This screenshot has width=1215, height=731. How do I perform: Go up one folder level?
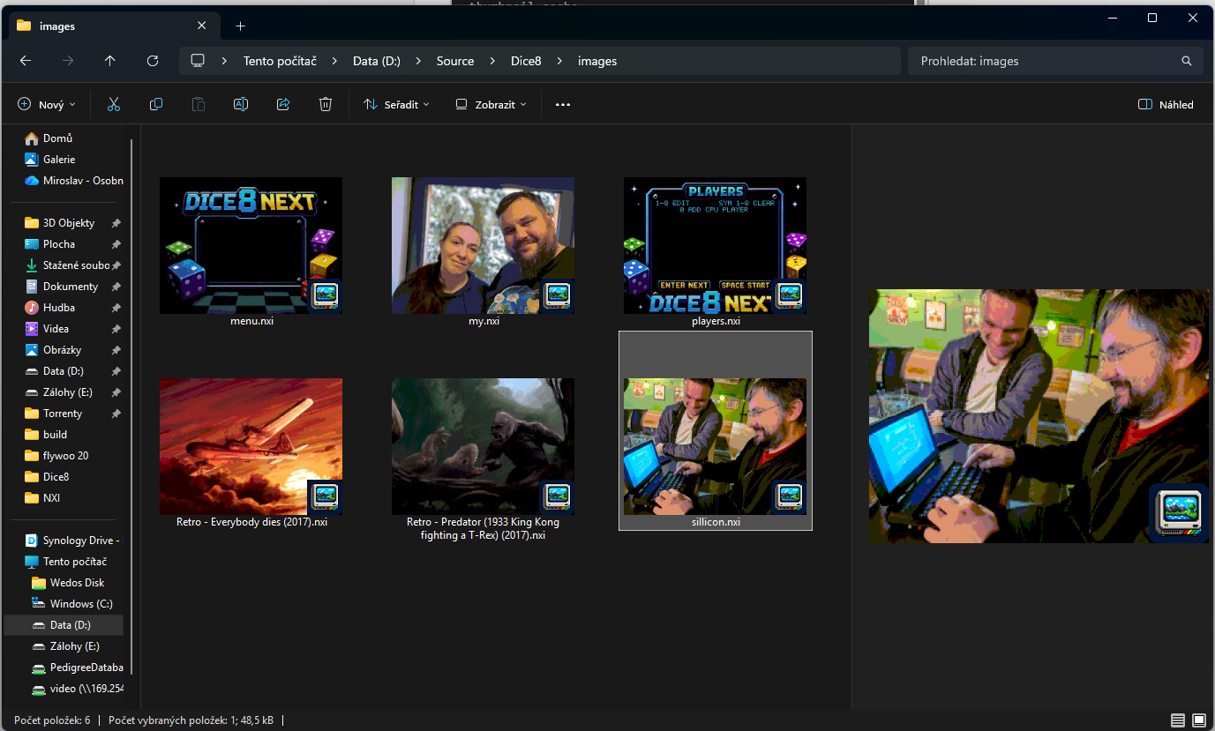109,61
